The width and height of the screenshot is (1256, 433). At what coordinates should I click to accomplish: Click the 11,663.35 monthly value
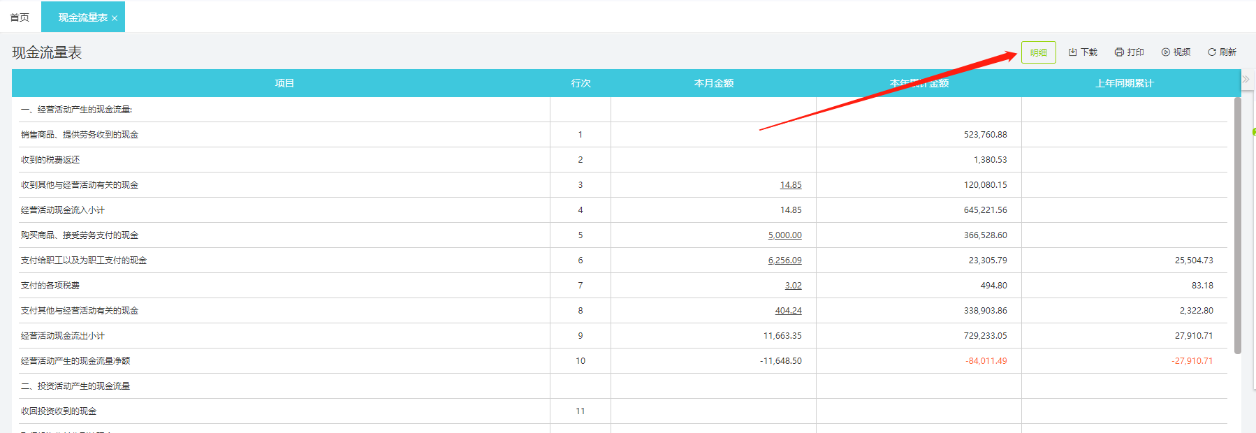pos(782,336)
